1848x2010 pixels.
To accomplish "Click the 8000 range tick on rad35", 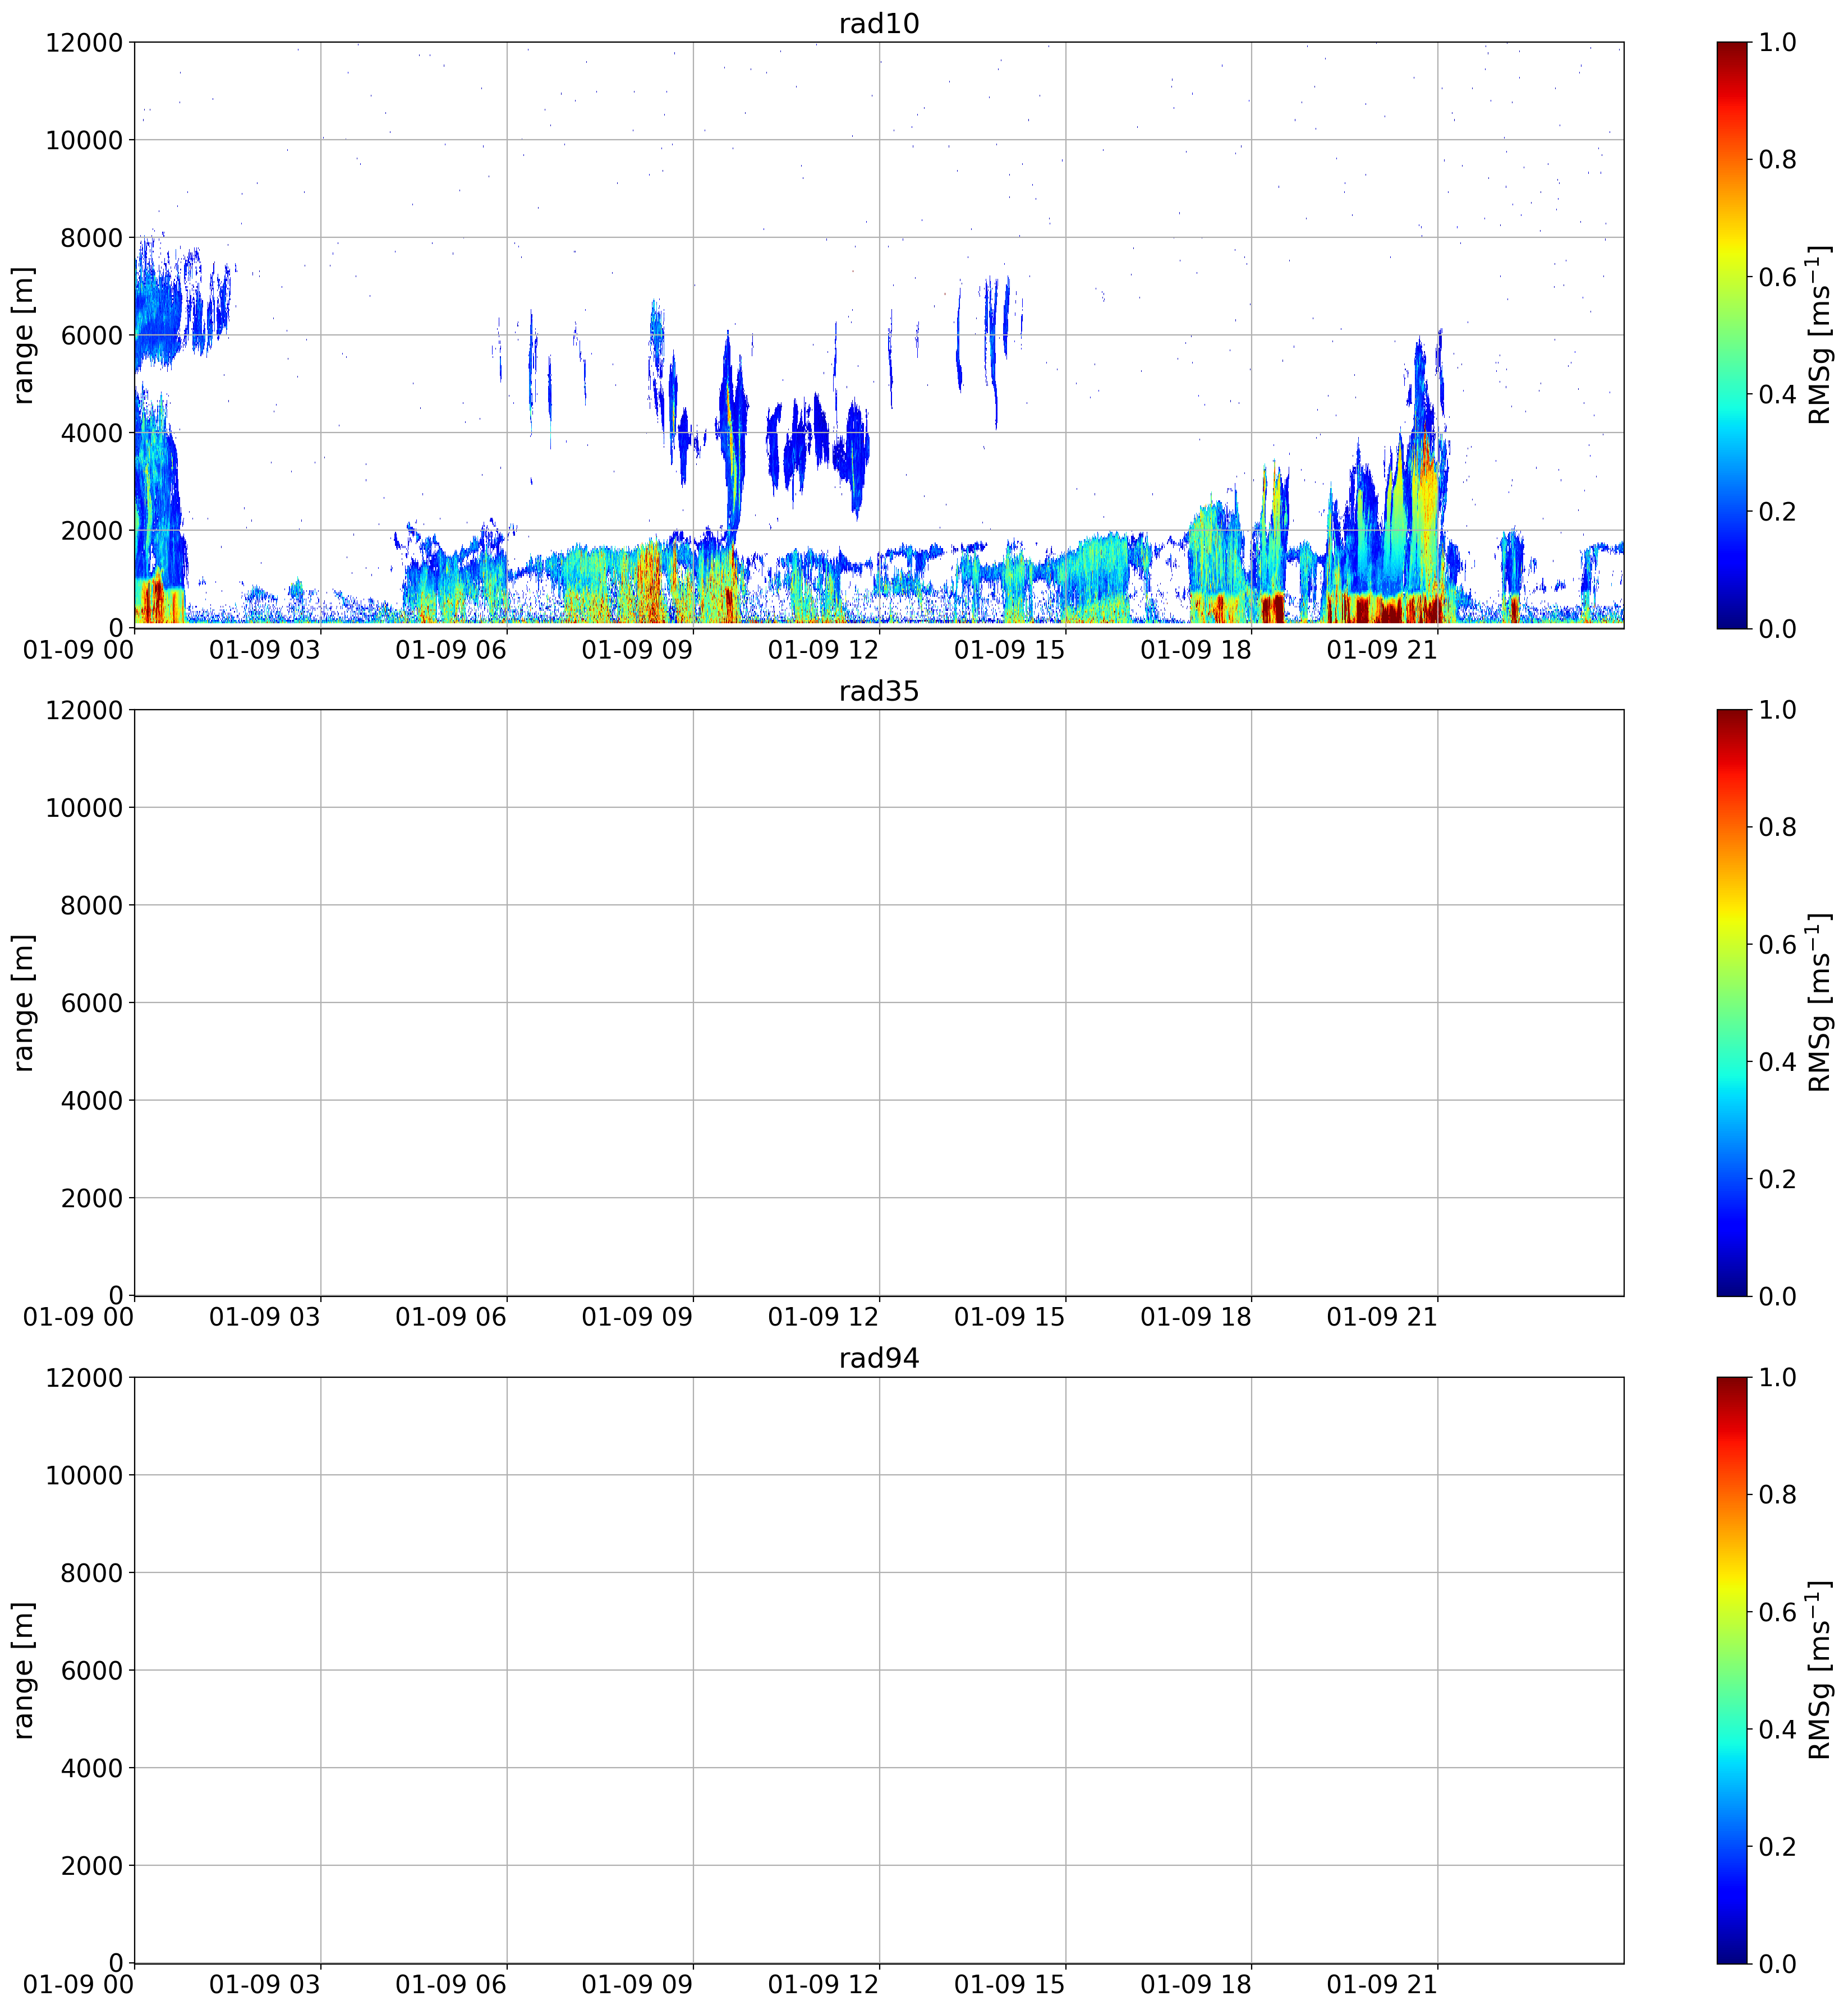I will coord(92,905).
